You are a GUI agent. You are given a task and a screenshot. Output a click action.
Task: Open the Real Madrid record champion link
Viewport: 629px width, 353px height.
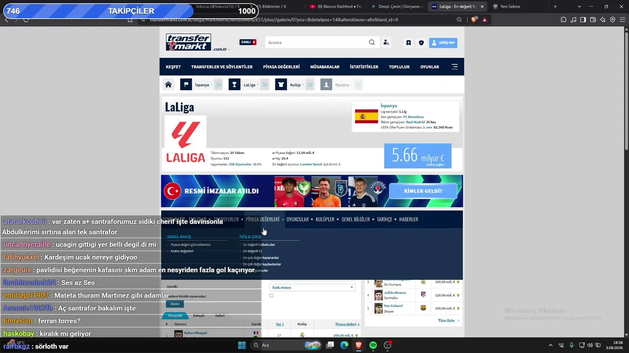click(415, 122)
